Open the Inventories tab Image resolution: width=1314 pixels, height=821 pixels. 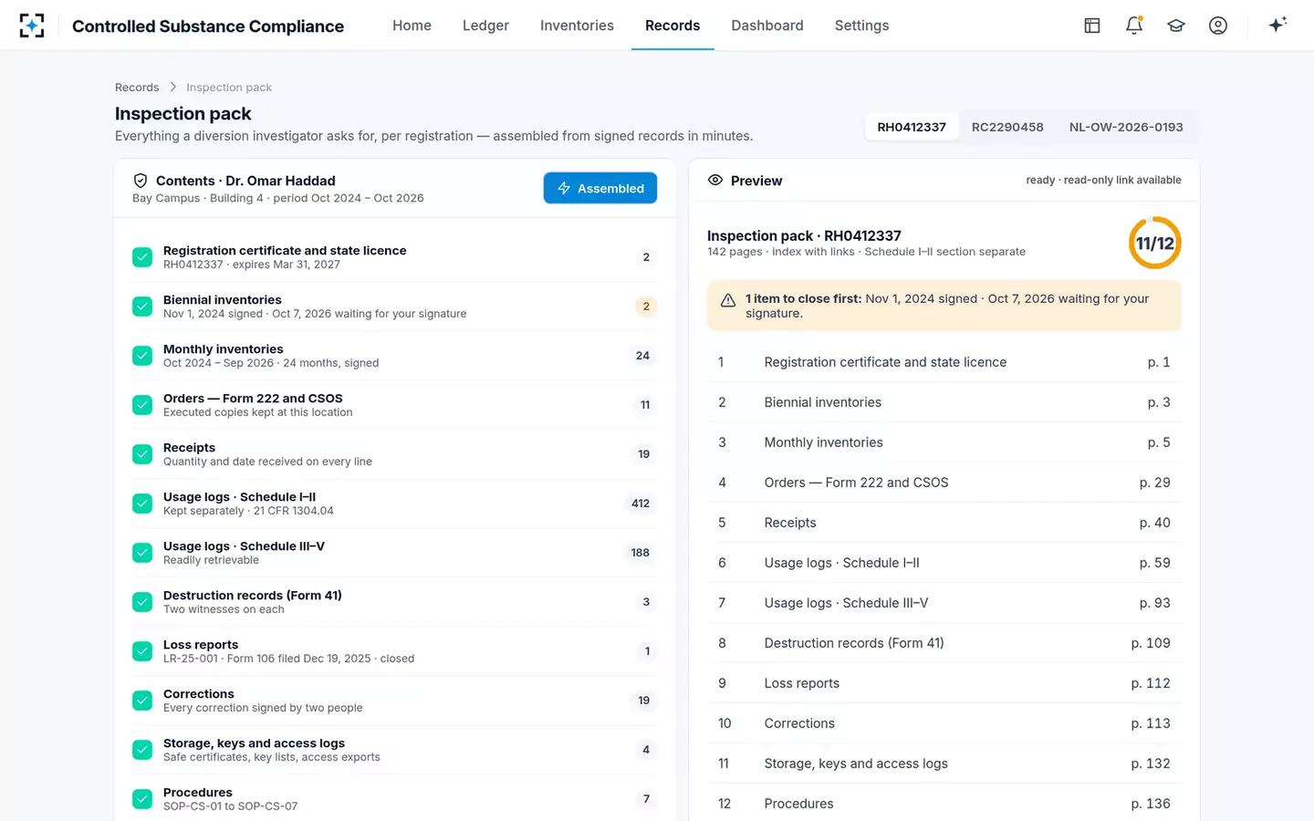click(x=577, y=26)
